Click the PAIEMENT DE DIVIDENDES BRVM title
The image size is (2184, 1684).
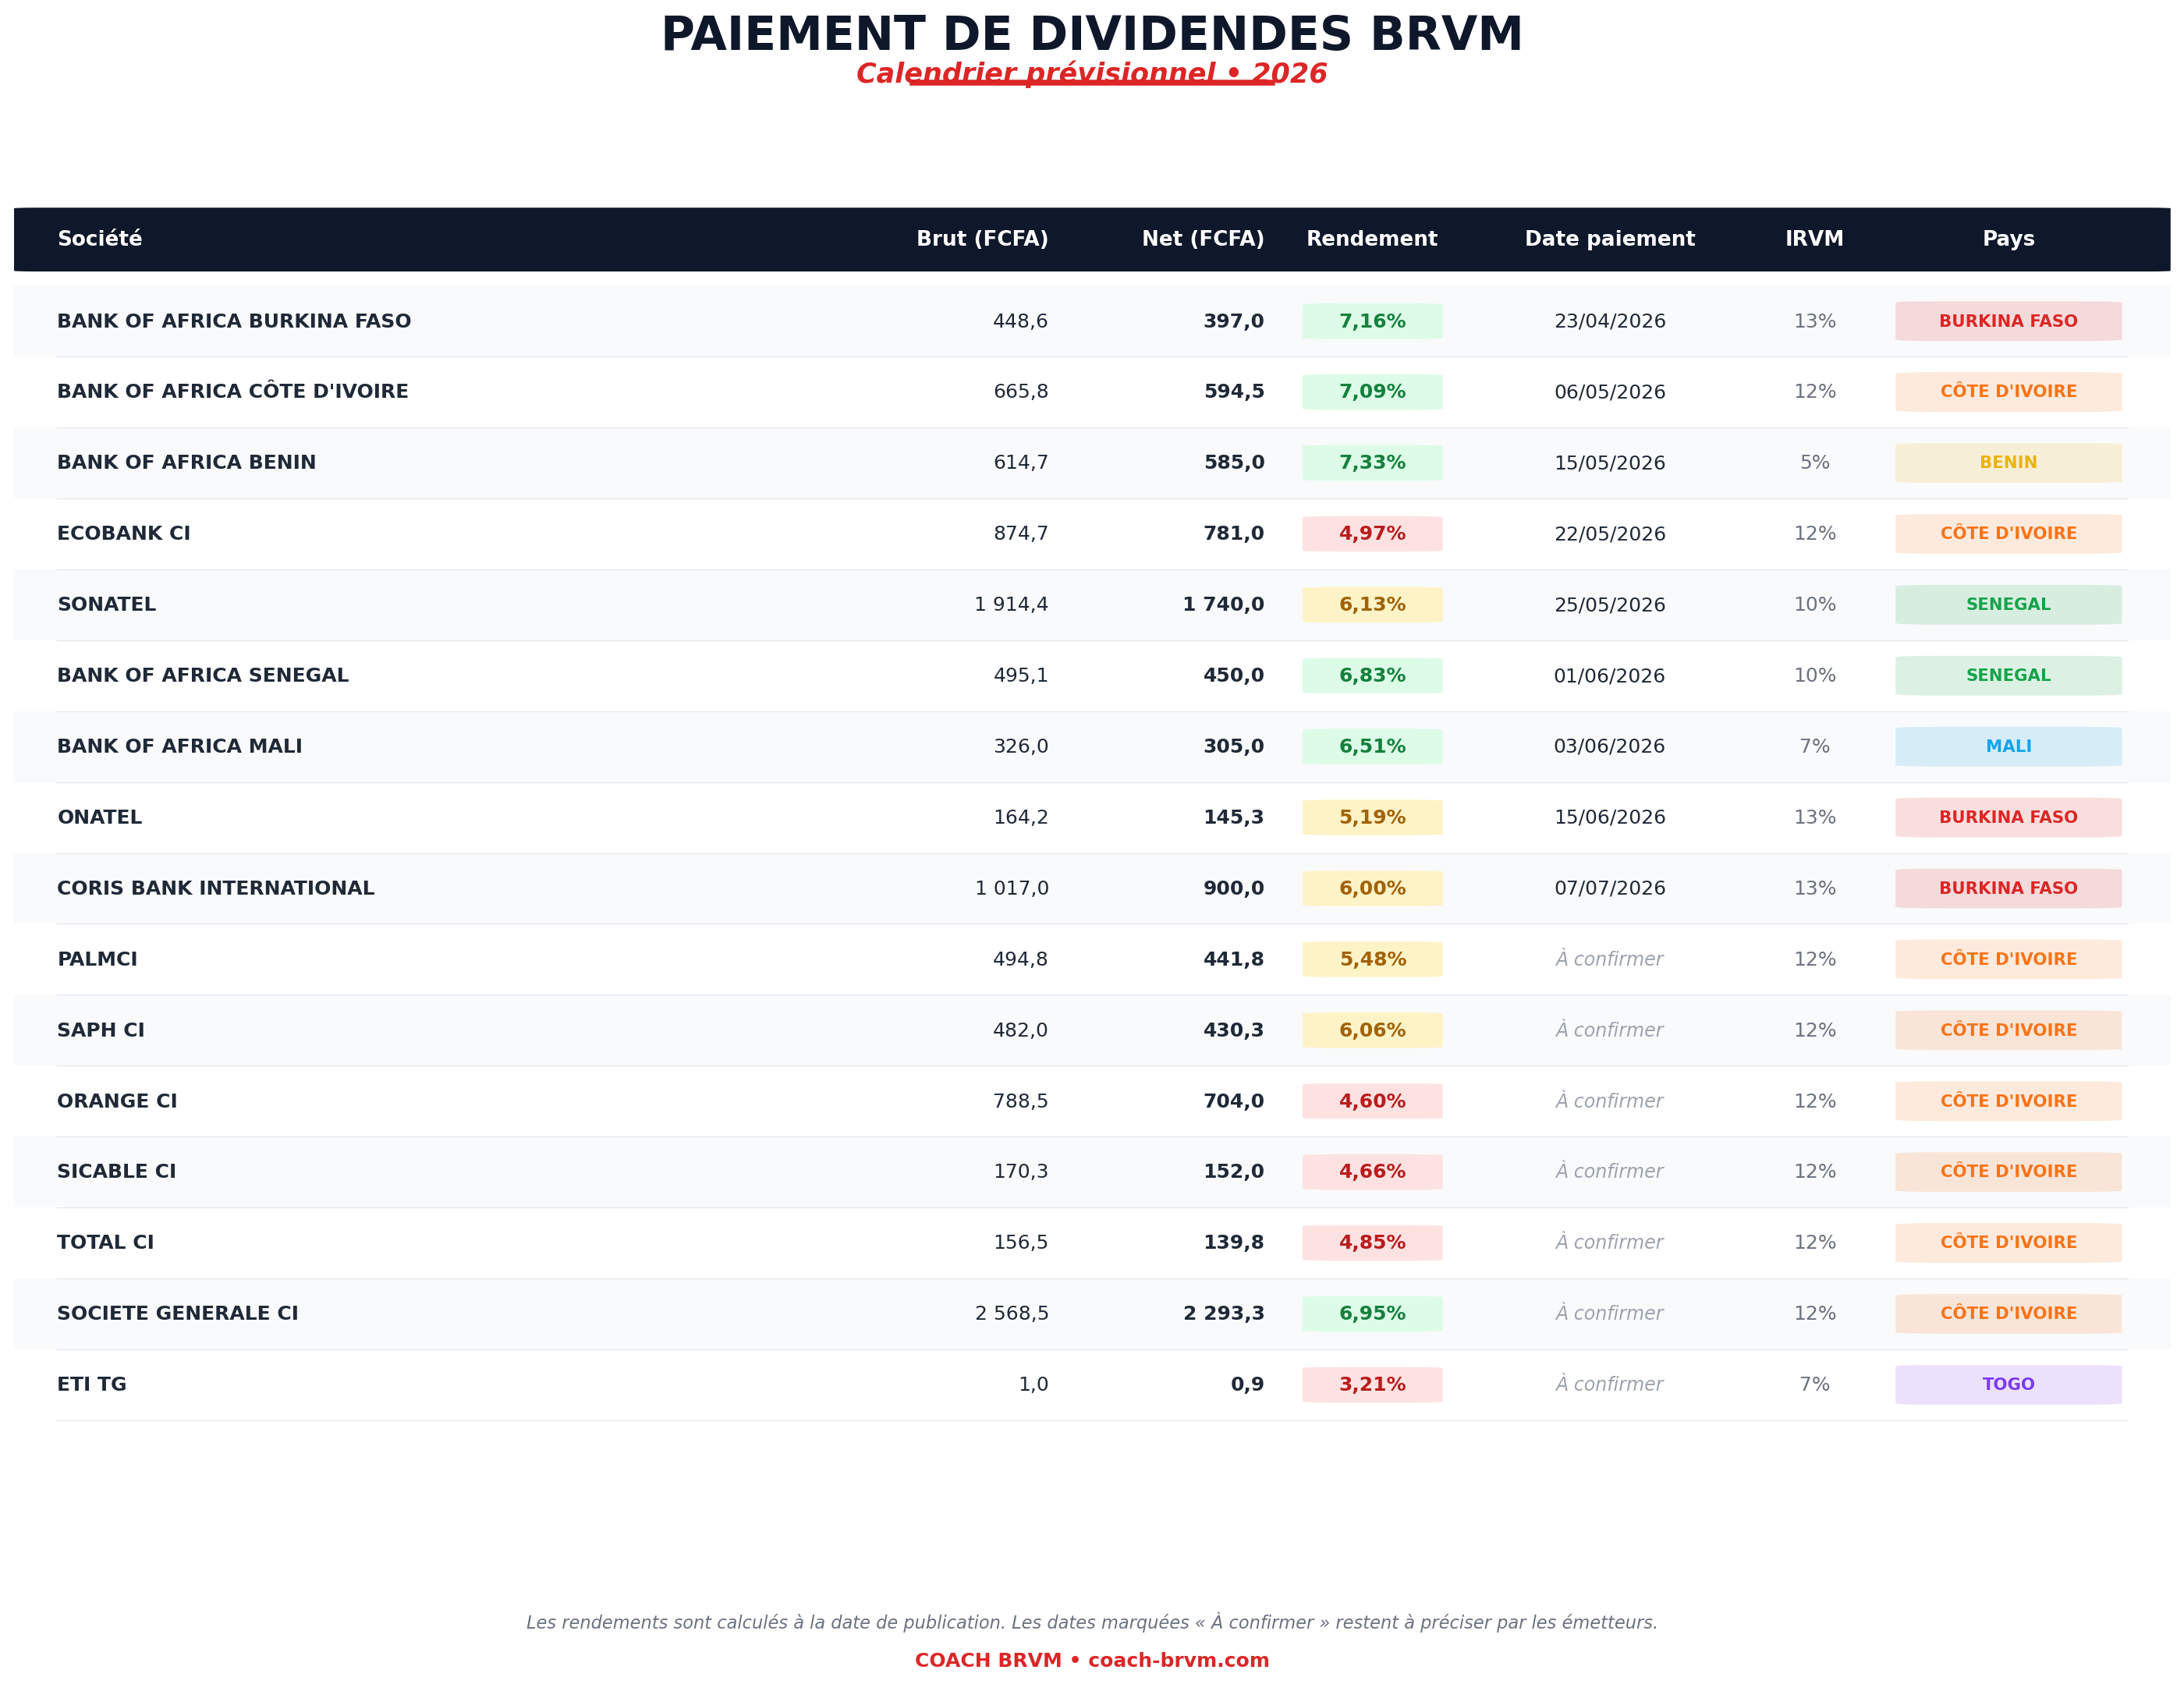click(1092, 34)
